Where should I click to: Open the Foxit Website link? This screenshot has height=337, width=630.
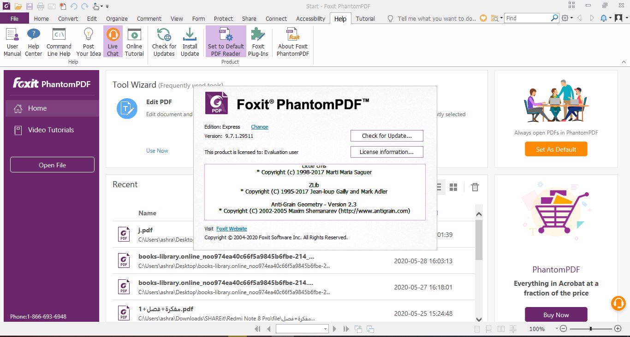[232, 229]
